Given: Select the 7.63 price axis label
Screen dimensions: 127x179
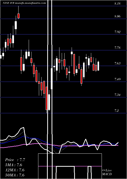Looking at the screenshot, I should [117, 63].
